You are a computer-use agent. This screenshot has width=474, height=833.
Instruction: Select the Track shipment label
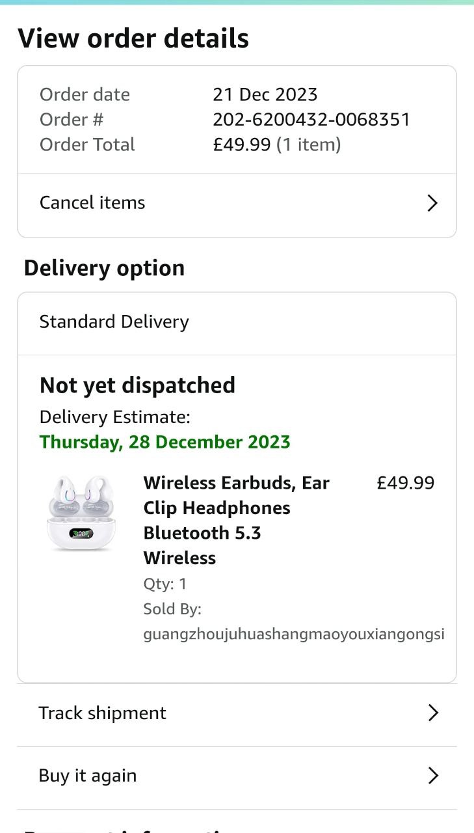[102, 713]
